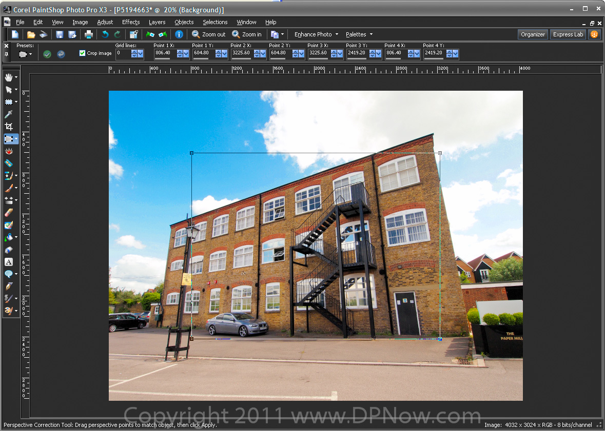Viewport: 605px width, 431px height.
Task: Apply perspective correction with green checkmark
Action: pos(47,54)
